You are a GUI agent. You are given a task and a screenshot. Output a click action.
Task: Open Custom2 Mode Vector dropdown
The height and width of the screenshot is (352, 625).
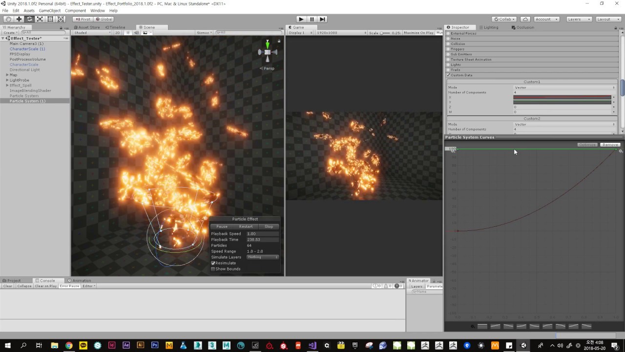[564, 124]
